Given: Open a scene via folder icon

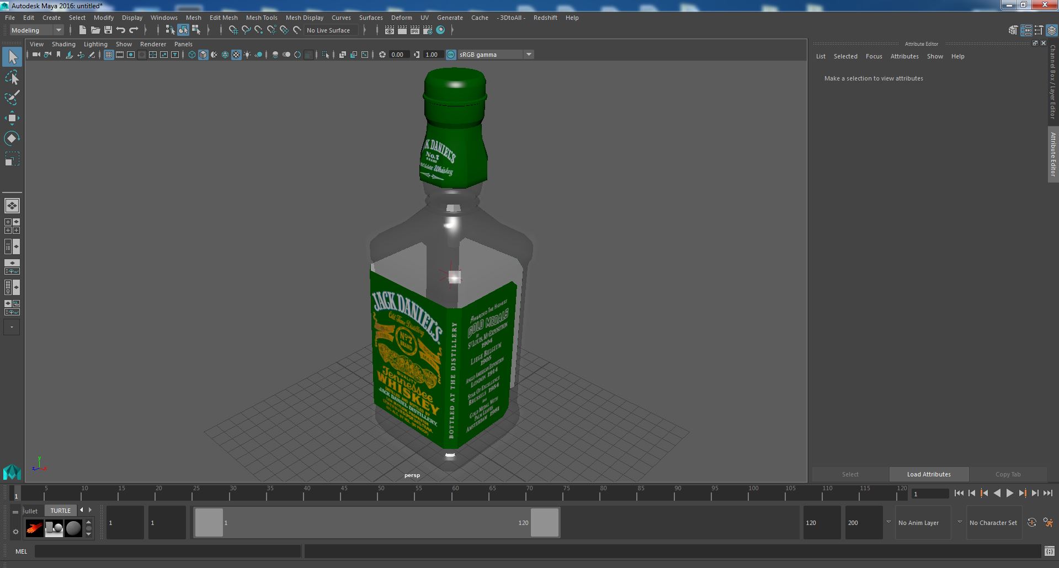Looking at the screenshot, I should pos(95,30).
